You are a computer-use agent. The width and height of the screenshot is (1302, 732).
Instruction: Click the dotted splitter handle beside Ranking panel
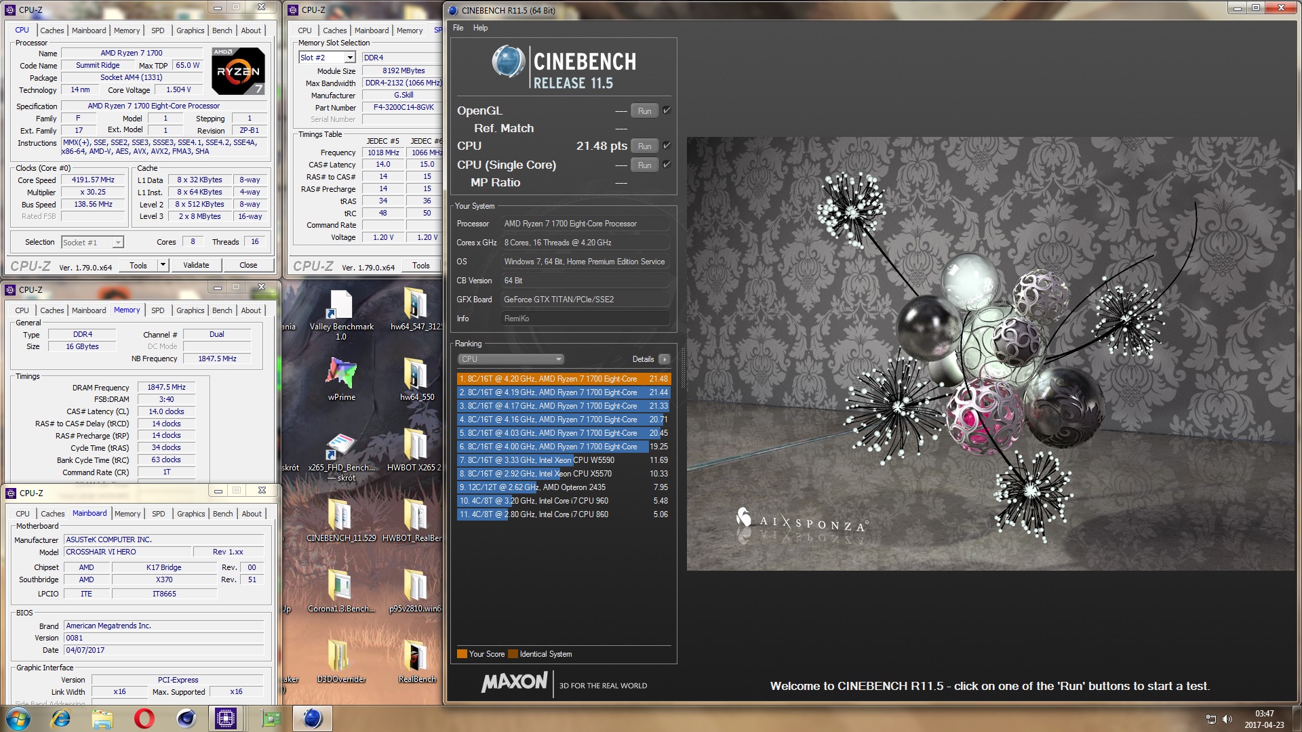683,368
